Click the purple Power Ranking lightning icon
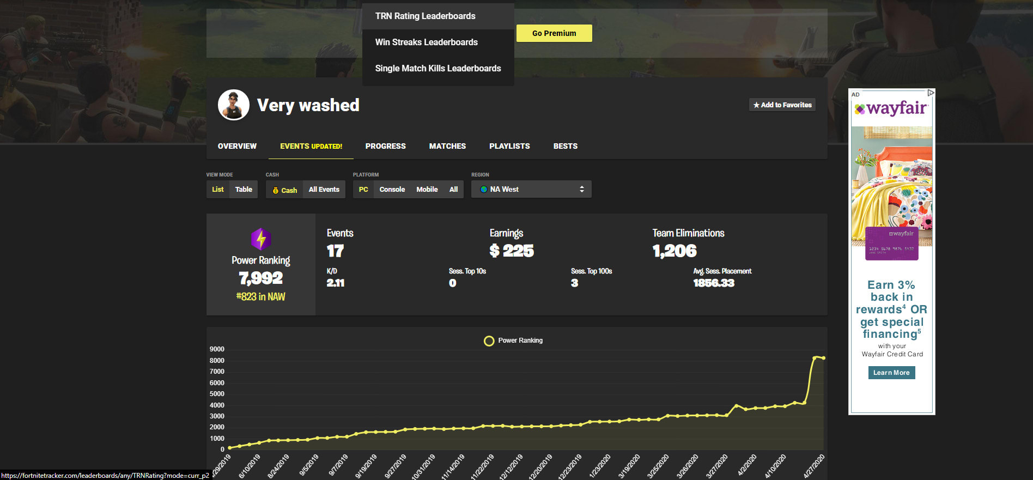Image resolution: width=1033 pixels, height=480 pixels. [261, 239]
